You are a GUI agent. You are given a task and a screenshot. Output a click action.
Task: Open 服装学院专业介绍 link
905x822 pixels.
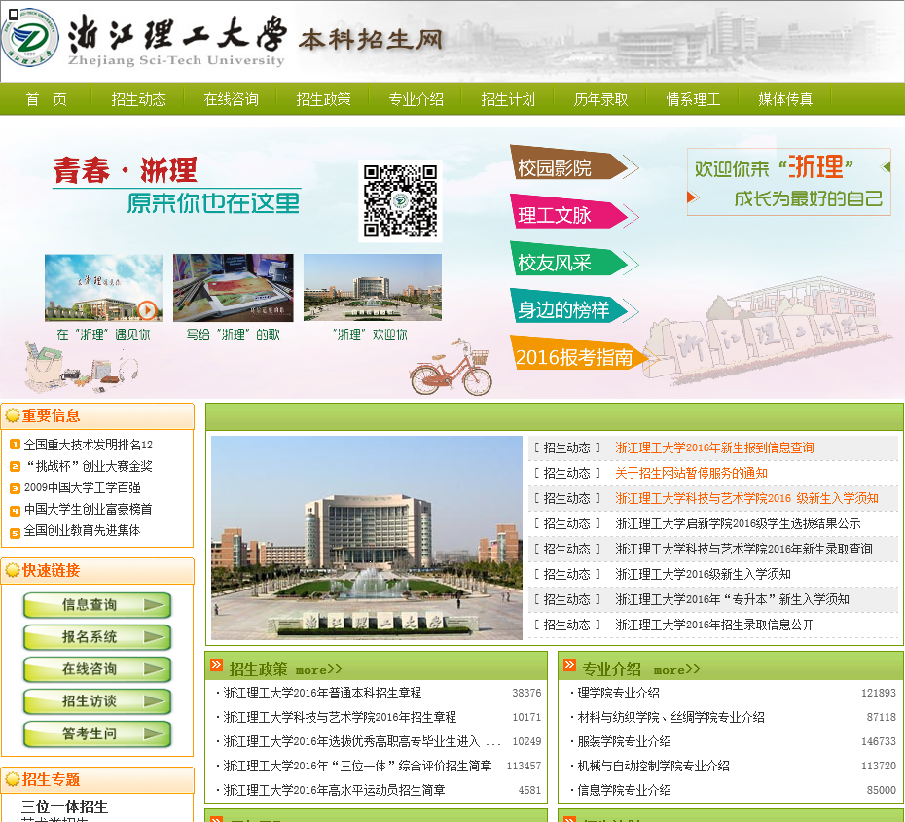tap(624, 741)
